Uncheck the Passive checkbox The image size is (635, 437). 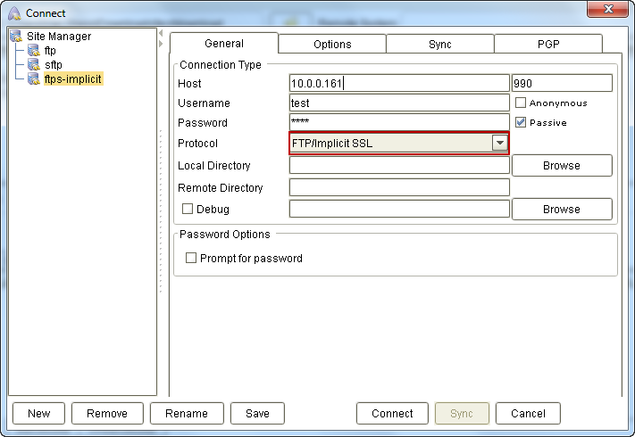521,122
